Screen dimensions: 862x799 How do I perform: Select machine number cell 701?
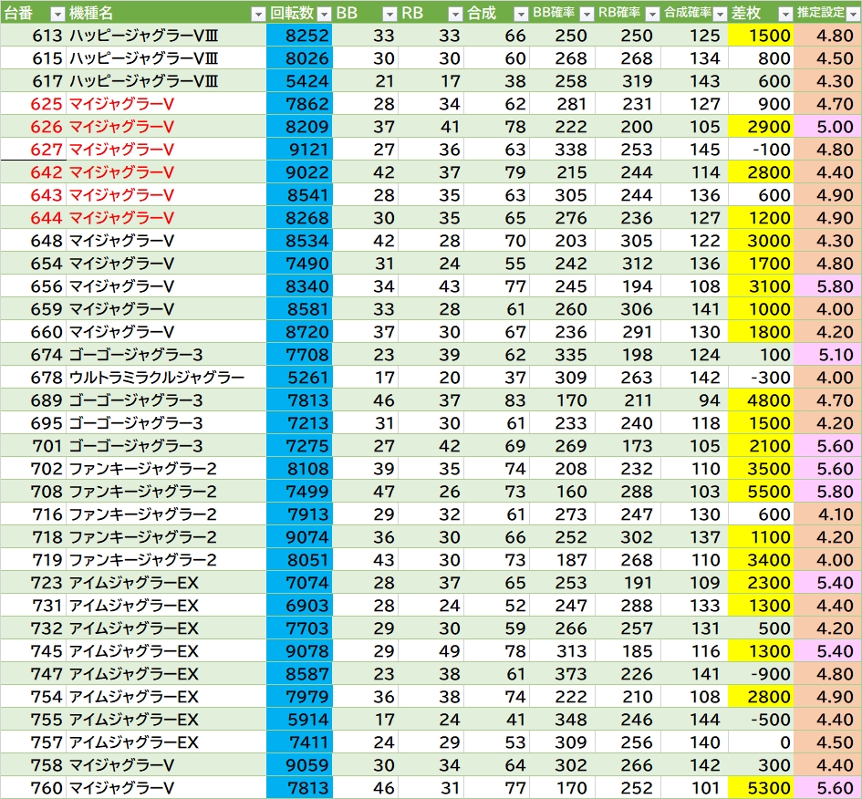tap(34, 446)
